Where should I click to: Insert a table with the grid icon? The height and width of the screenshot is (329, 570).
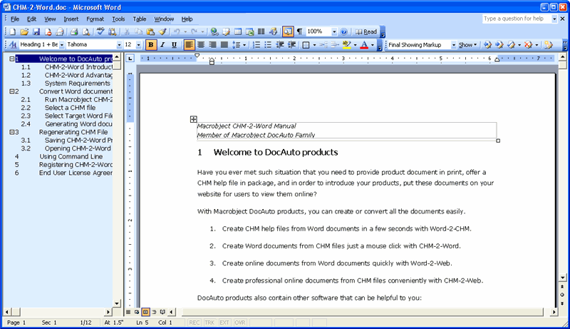tap(238, 32)
